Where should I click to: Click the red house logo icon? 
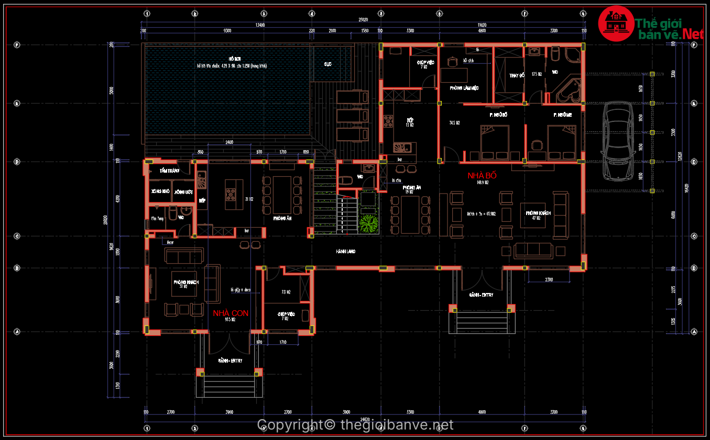tap(616, 24)
